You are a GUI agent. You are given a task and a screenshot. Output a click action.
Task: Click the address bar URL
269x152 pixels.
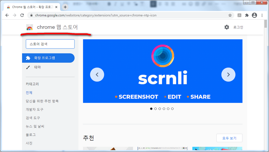tap(96, 15)
